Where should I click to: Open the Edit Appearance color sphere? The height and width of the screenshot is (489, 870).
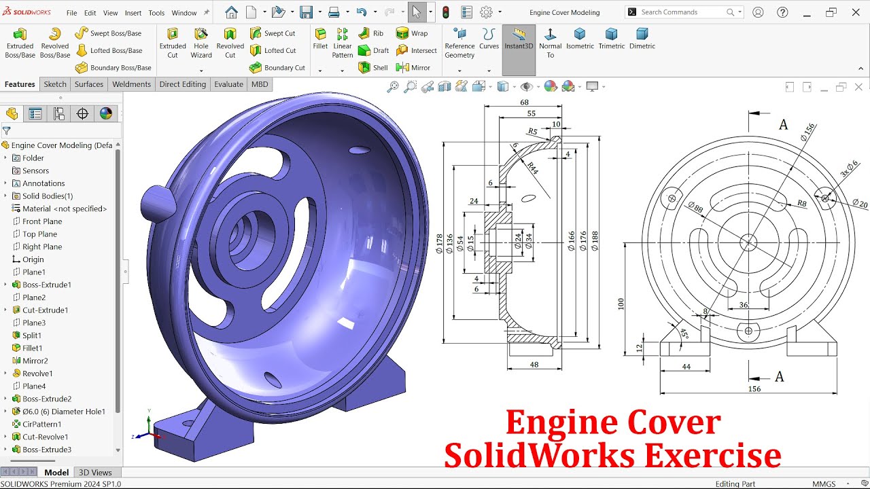pos(551,86)
